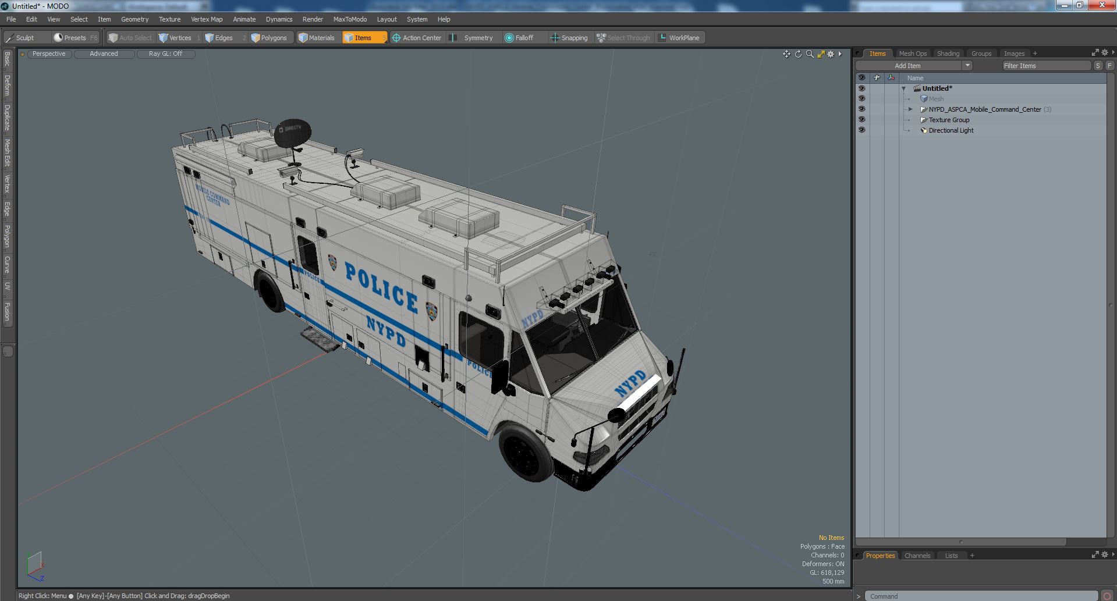This screenshot has width=1117, height=601.
Task: Click the Items panel settings gear
Action: pyautogui.click(x=1105, y=53)
